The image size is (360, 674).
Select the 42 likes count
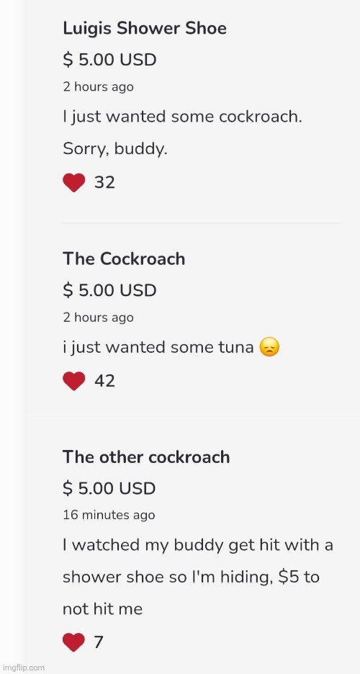click(104, 381)
